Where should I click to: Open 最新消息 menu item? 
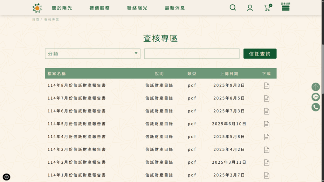[x=175, y=8]
